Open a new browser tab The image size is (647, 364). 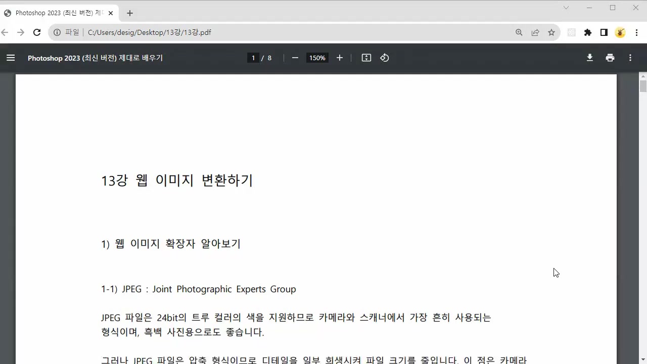tap(129, 13)
